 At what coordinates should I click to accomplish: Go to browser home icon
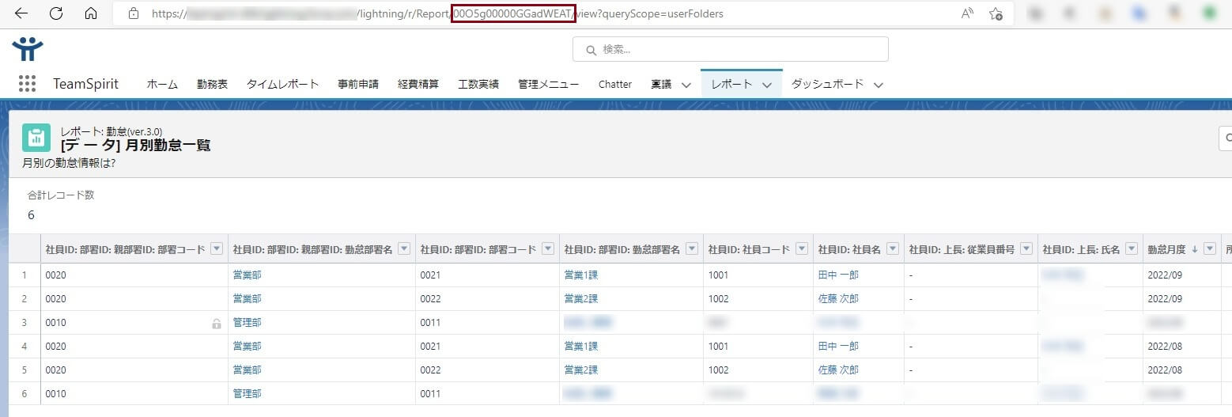click(91, 13)
